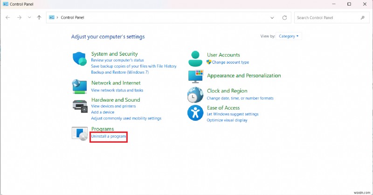The width and height of the screenshot is (373, 195).
Task: Open the Ease of Access icon
Action: (195, 113)
